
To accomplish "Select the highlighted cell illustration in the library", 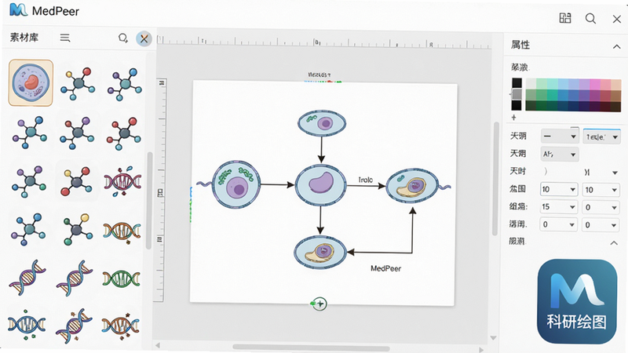I will click(x=31, y=83).
